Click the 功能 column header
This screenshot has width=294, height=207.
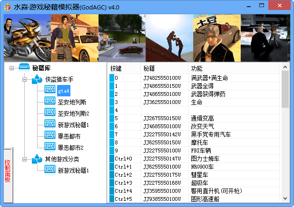234,68
